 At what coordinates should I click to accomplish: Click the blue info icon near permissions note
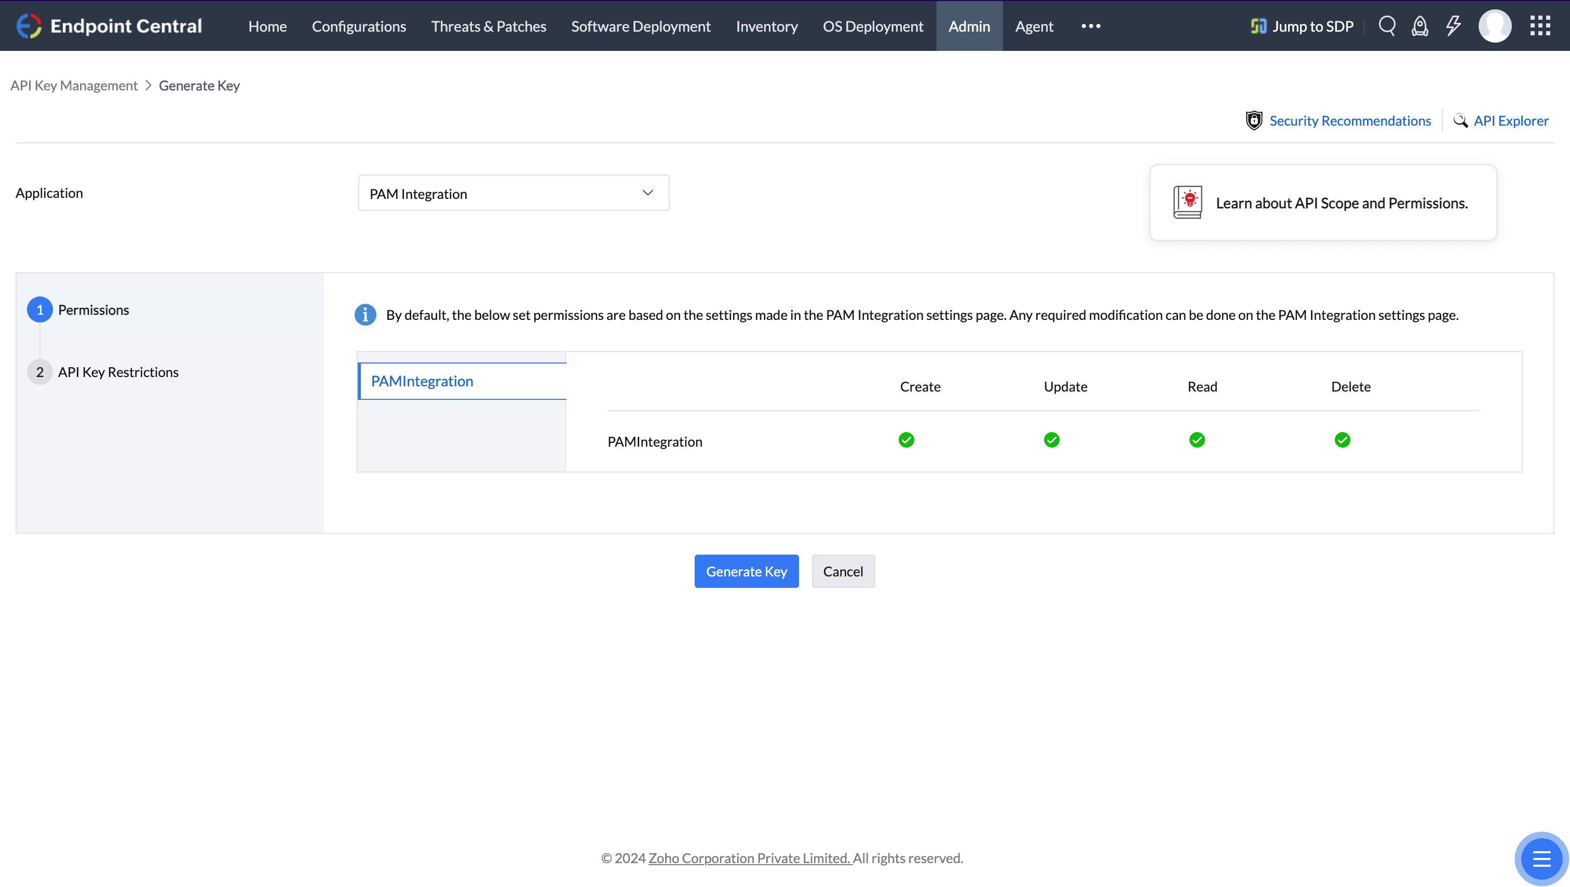(x=365, y=315)
